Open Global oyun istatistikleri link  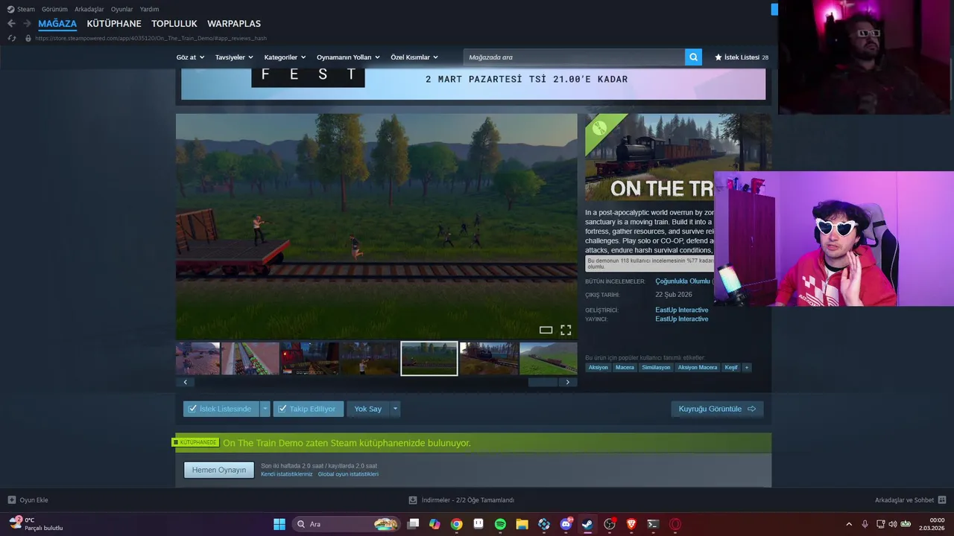pos(348,474)
